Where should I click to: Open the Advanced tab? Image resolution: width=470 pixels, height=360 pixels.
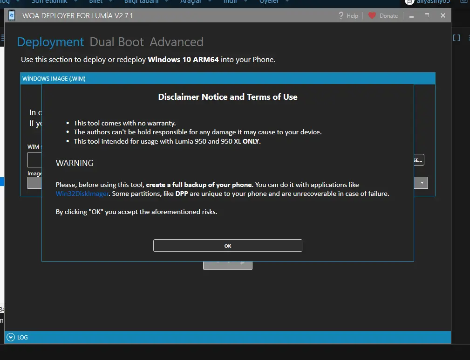tap(177, 42)
